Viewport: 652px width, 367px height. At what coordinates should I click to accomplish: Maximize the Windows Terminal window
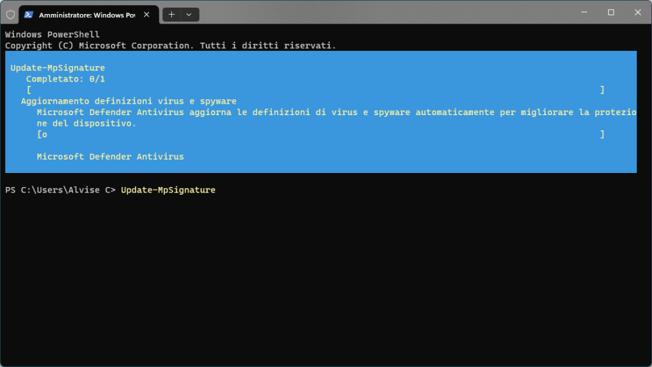(x=611, y=12)
